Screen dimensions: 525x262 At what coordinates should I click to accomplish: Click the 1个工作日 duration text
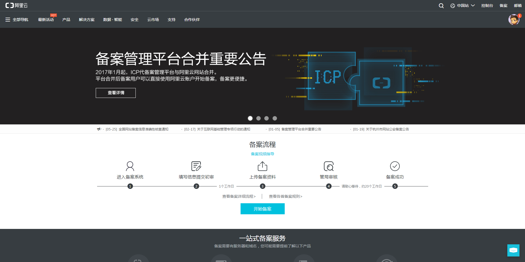coord(226,186)
